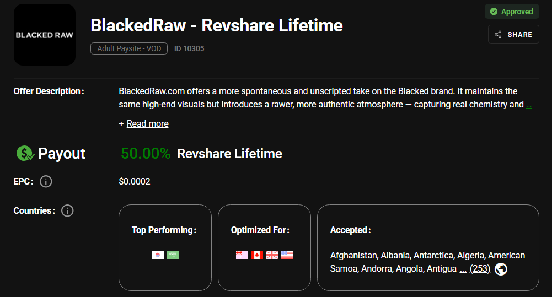
Task: Expand accepted countries via (253) link
Action: (480, 269)
